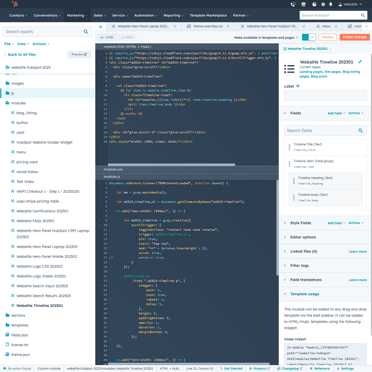Click drag handle for Timeline body field
Screen dimensions: 372x372
coord(294,198)
